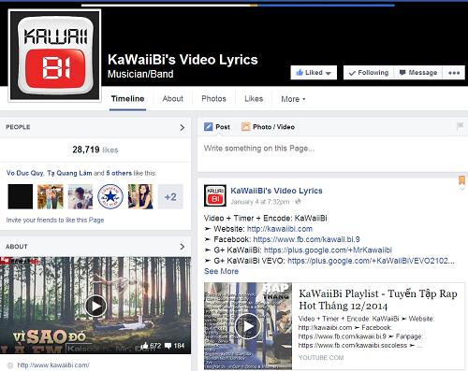Image resolution: width=468 pixels, height=371 pixels.
Task: Open the Likes tab
Action: click(254, 99)
